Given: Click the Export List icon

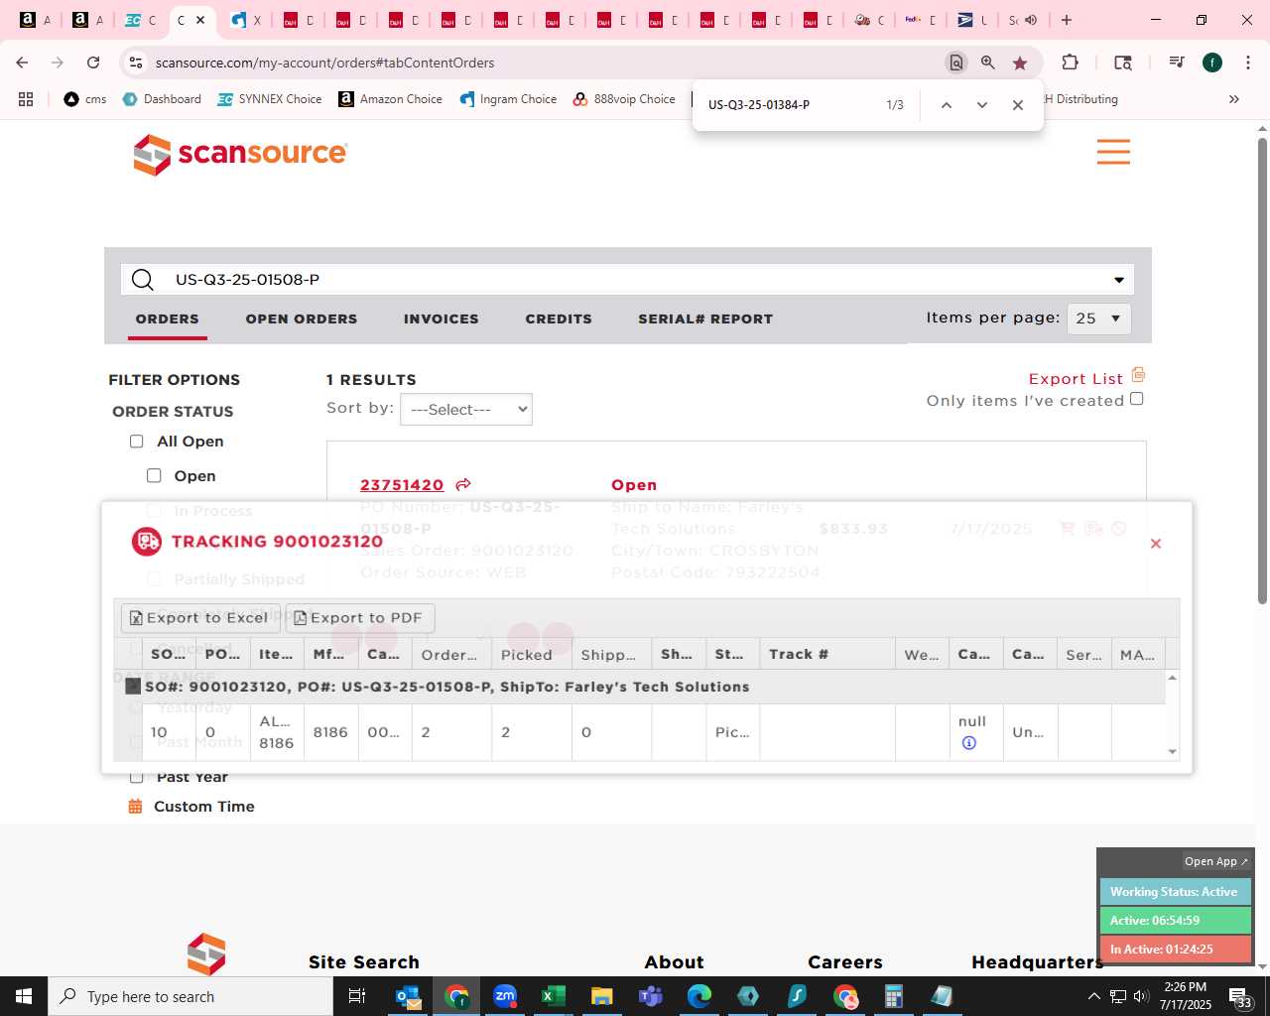Looking at the screenshot, I should (1138, 375).
